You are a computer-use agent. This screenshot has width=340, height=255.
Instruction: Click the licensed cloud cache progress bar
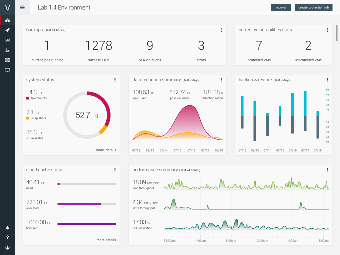pos(87,224)
